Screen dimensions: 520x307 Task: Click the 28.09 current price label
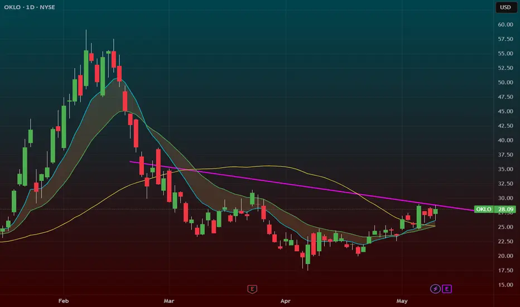click(x=505, y=209)
